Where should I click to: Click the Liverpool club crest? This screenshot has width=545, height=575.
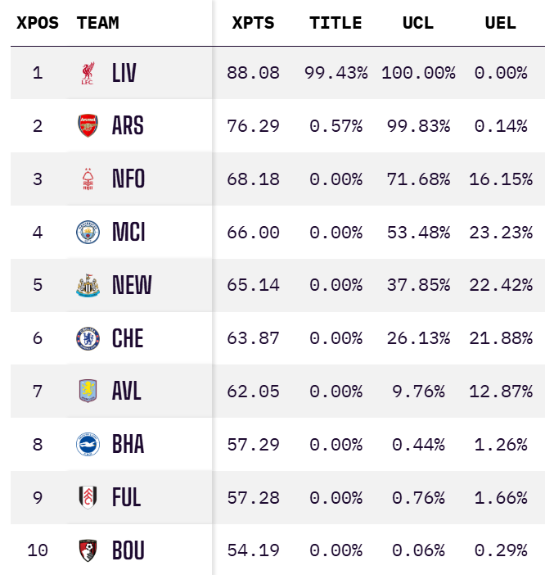(x=87, y=73)
